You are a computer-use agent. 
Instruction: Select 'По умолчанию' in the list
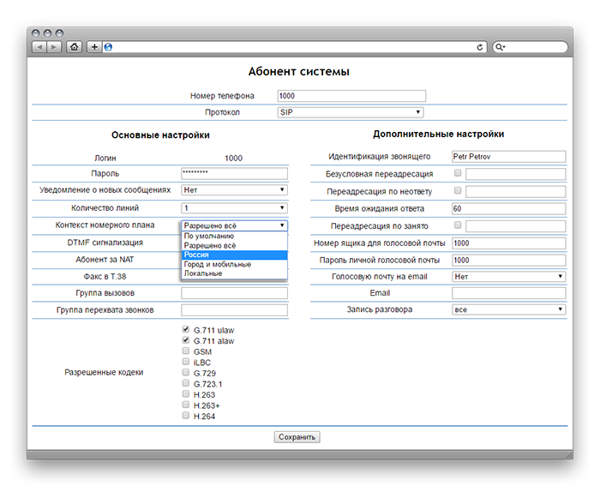(234, 236)
